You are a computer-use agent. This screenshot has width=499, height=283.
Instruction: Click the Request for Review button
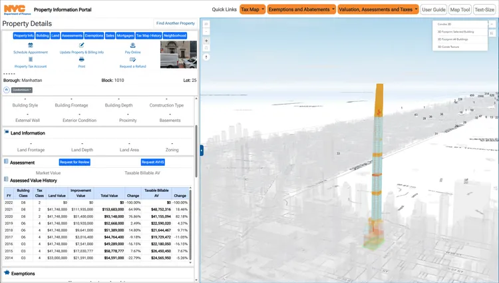[x=75, y=162]
